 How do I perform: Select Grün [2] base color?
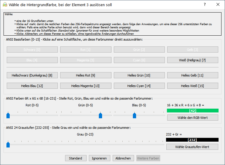click(x=139, y=50)
